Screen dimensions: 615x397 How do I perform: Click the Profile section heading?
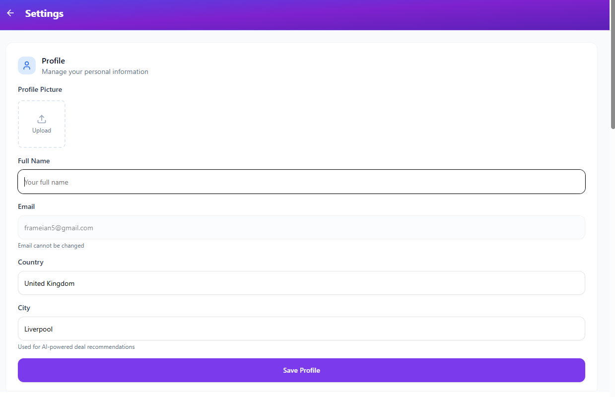coord(53,61)
